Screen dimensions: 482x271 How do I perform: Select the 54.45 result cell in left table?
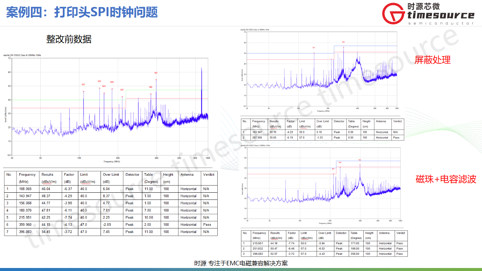[46, 232]
